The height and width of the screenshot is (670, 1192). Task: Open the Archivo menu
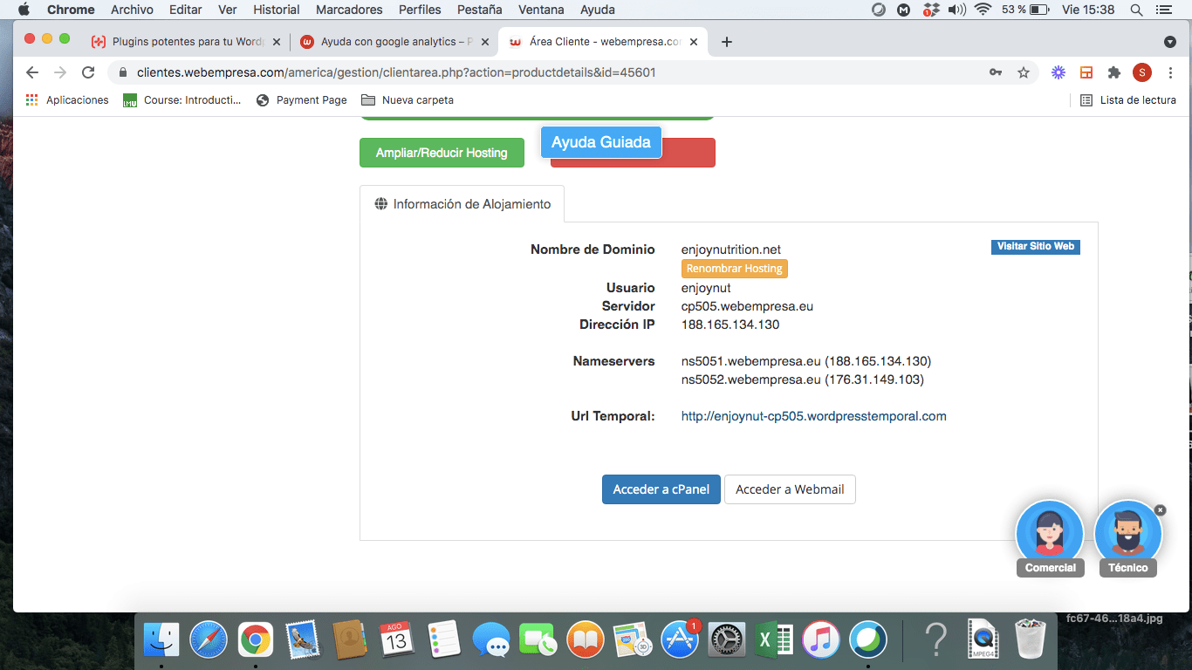pos(132,10)
